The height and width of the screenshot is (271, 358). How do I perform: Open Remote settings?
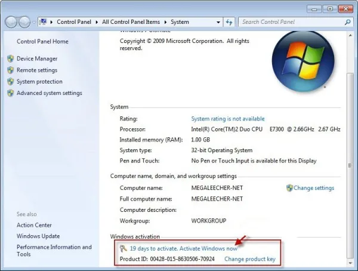pyautogui.click(x=37, y=70)
